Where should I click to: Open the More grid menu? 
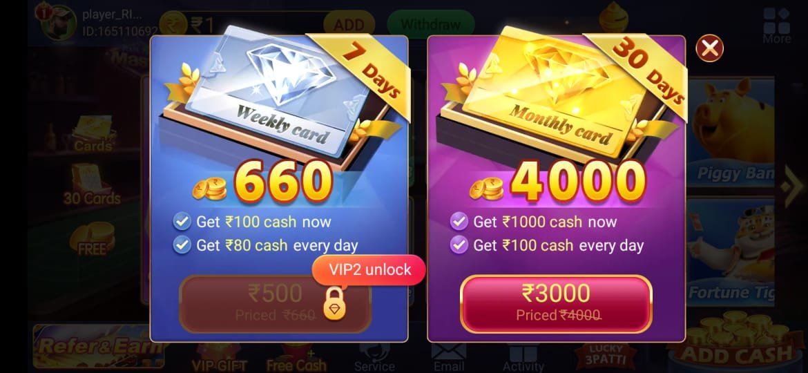pos(776,25)
